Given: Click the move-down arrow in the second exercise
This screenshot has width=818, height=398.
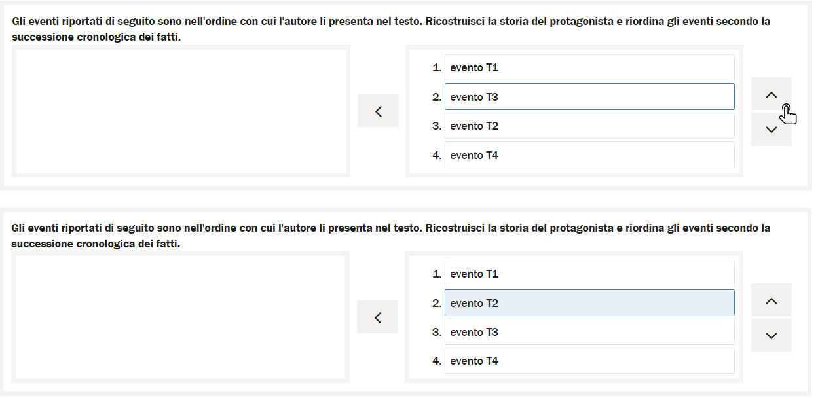Looking at the screenshot, I should click(x=771, y=336).
